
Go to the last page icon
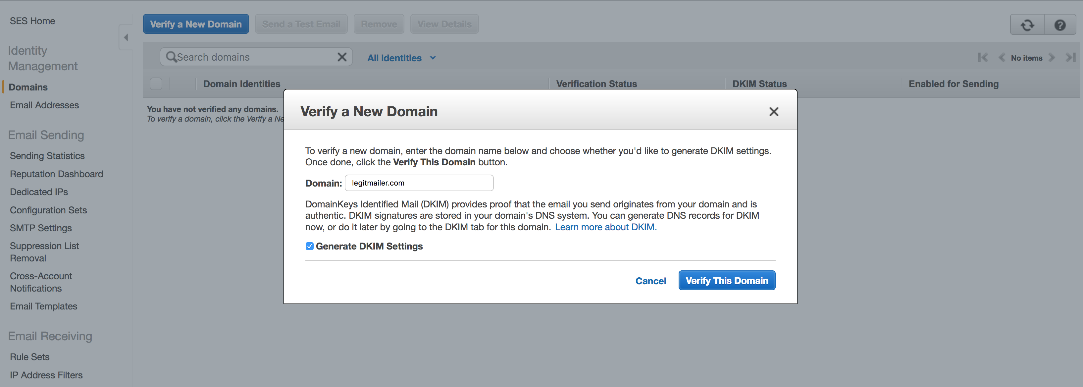click(x=1070, y=58)
